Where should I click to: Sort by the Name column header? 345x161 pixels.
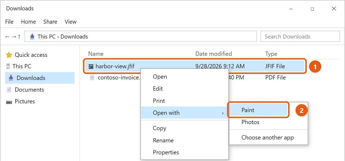pos(96,54)
